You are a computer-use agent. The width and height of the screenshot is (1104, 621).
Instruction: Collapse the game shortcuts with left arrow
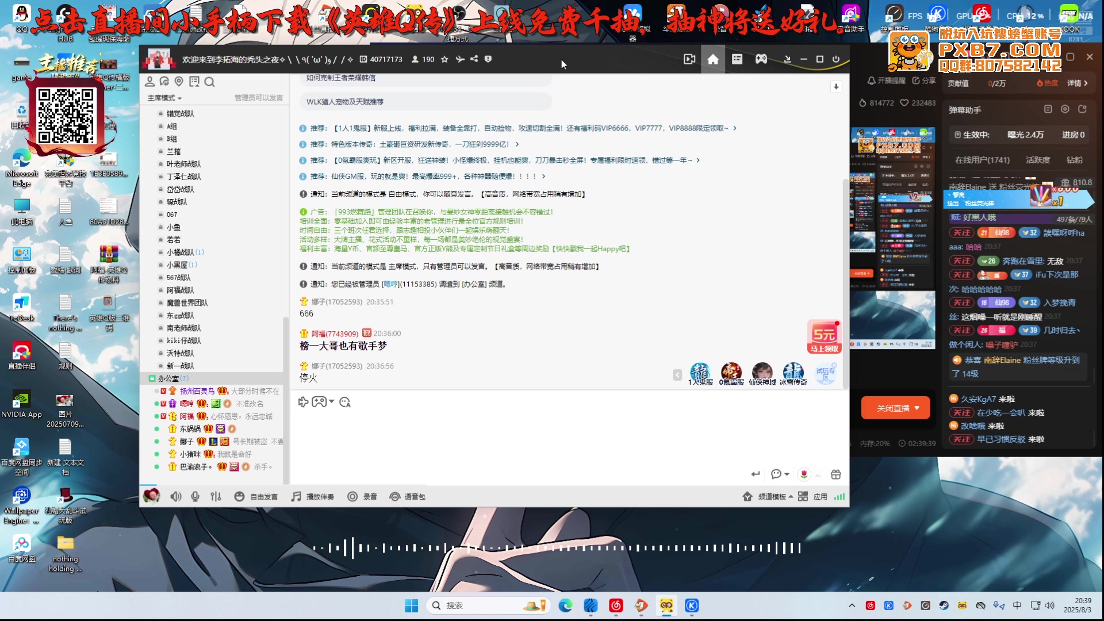coord(677,375)
